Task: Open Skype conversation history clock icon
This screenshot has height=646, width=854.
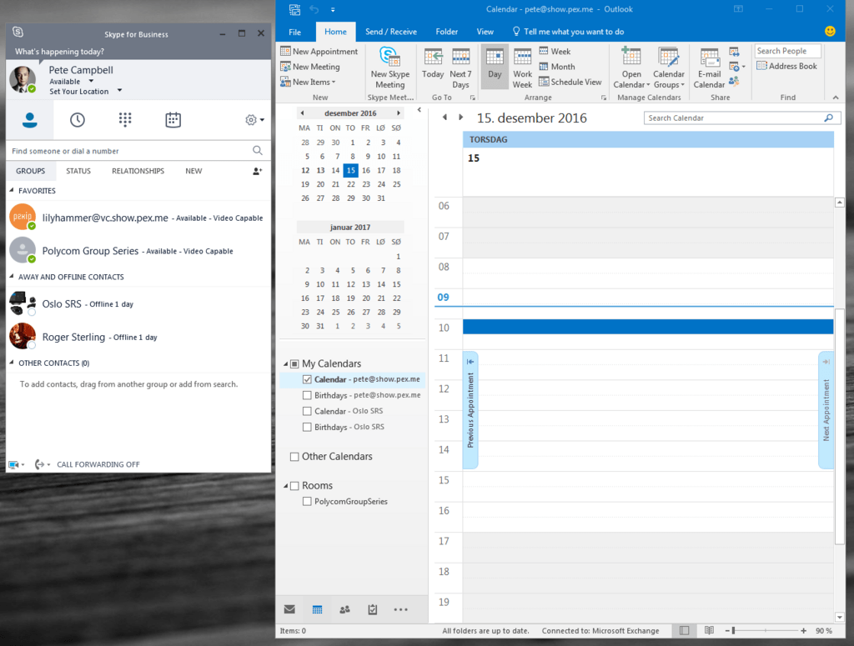Action: [x=78, y=120]
